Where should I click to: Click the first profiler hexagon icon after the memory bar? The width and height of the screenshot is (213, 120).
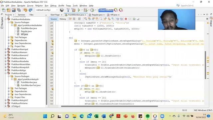116,10
